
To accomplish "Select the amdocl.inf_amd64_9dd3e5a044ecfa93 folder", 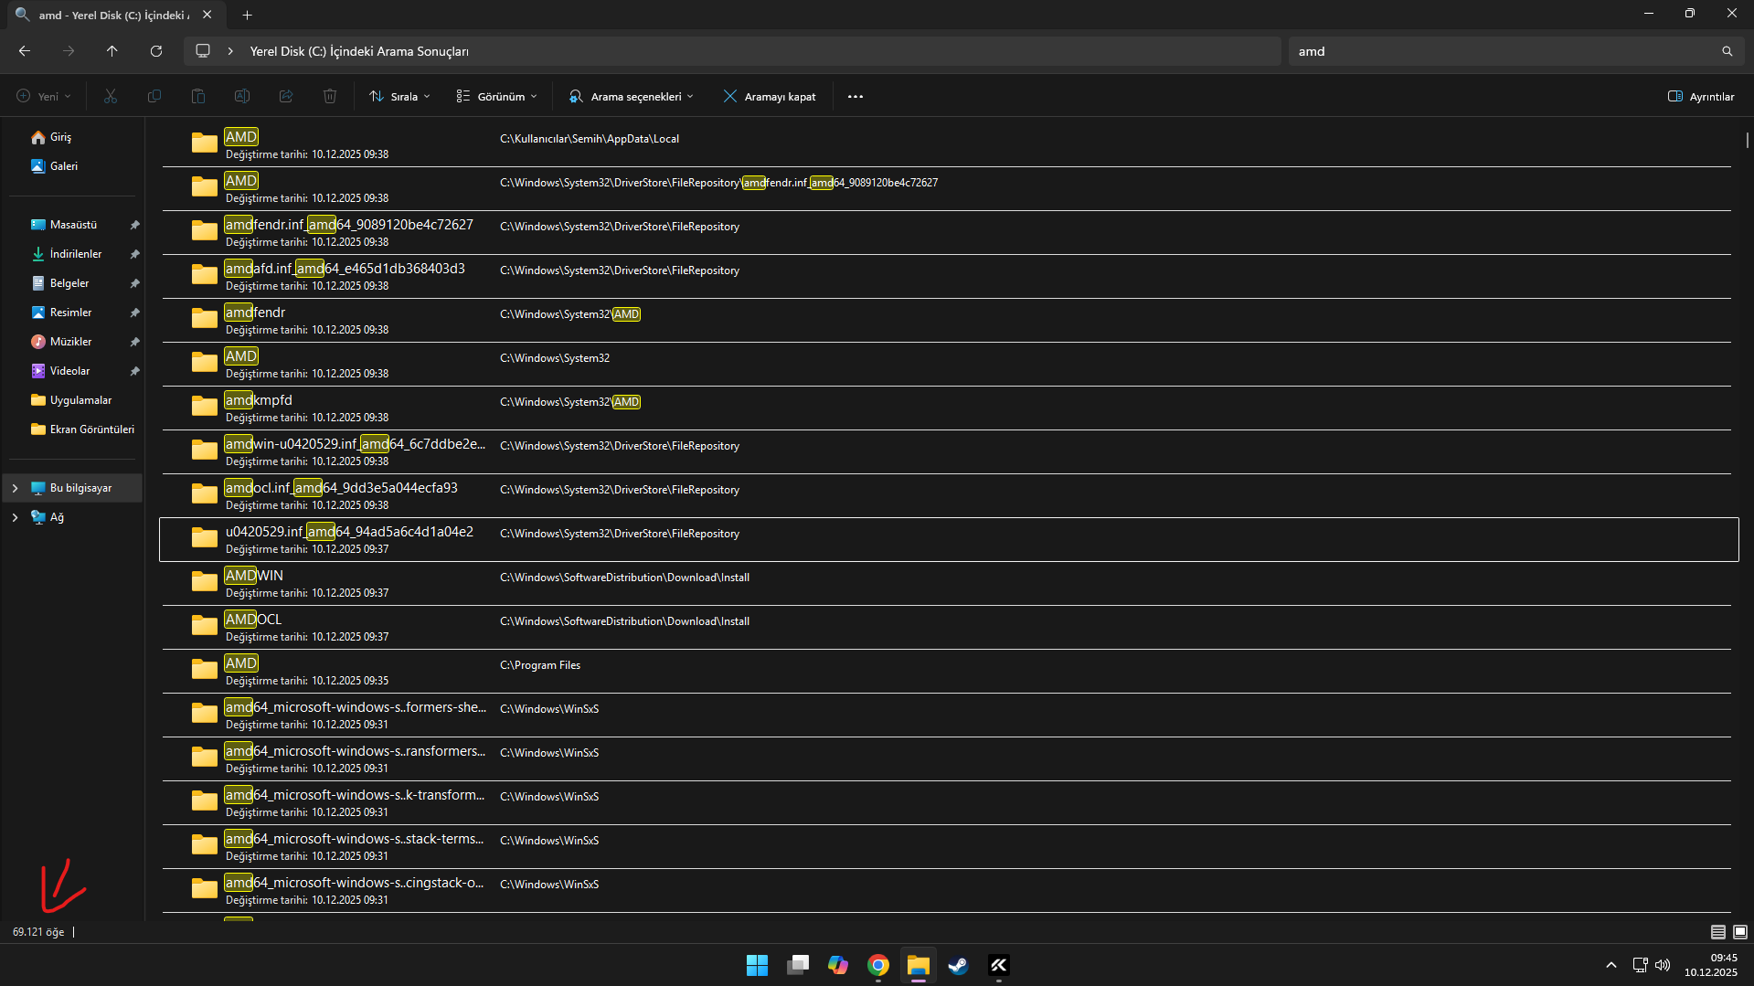I will coord(949,496).
